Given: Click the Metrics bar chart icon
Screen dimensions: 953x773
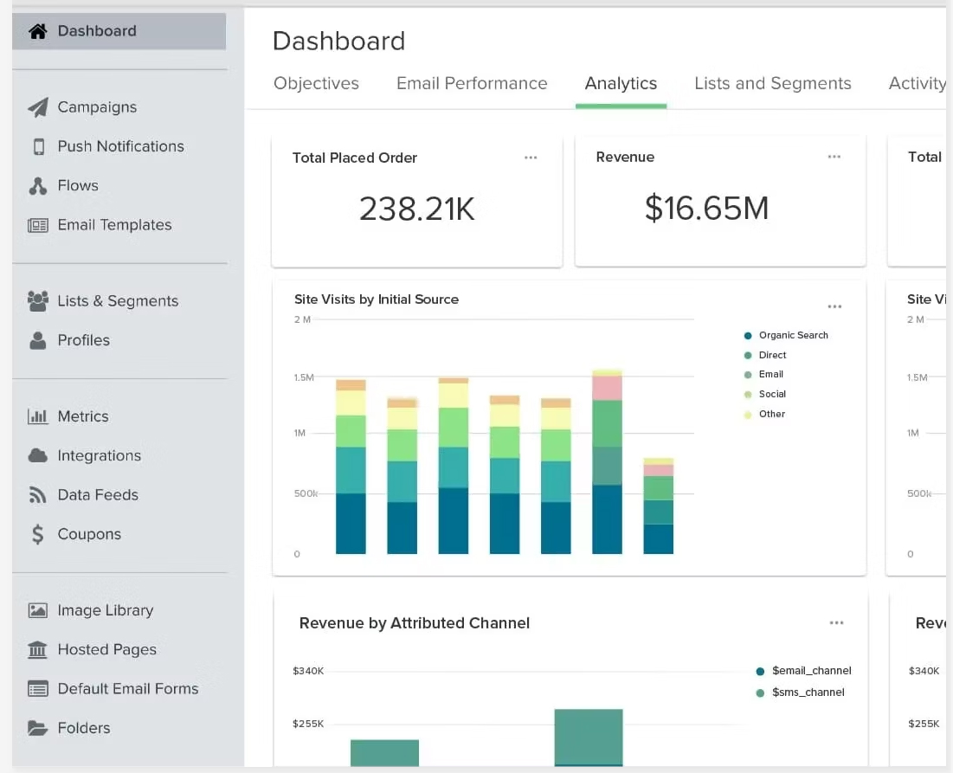Looking at the screenshot, I should (x=37, y=416).
